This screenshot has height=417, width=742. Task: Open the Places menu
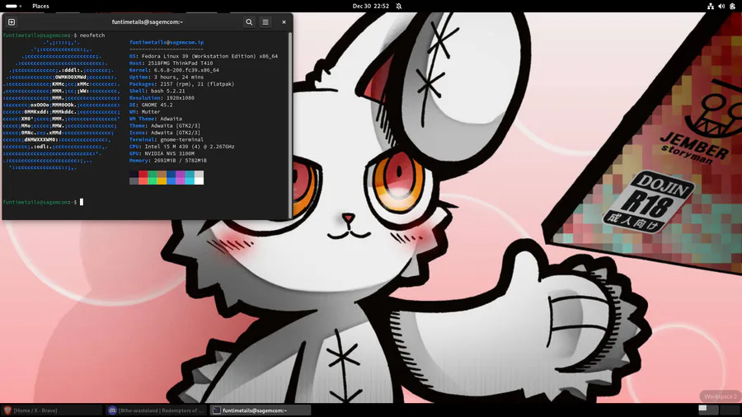click(x=40, y=6)
